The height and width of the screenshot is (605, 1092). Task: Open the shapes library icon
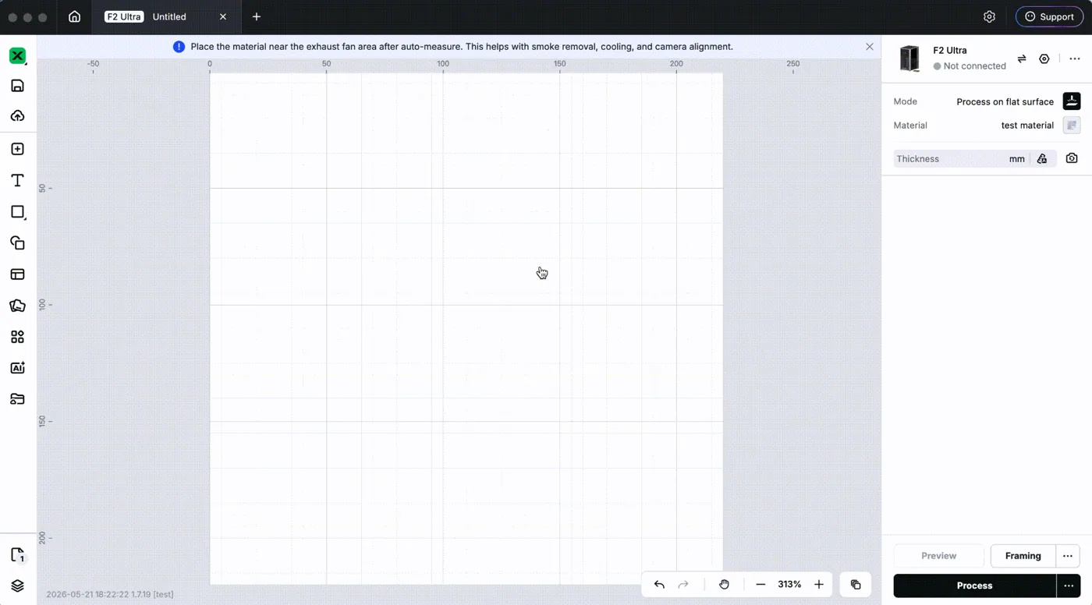pos(17,243)
